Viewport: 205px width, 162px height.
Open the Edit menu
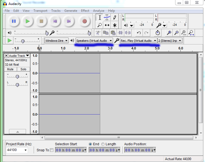pos(16,11)
